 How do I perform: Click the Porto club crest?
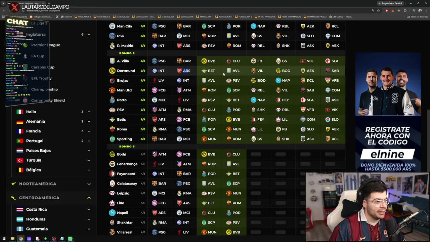(112, 100)
